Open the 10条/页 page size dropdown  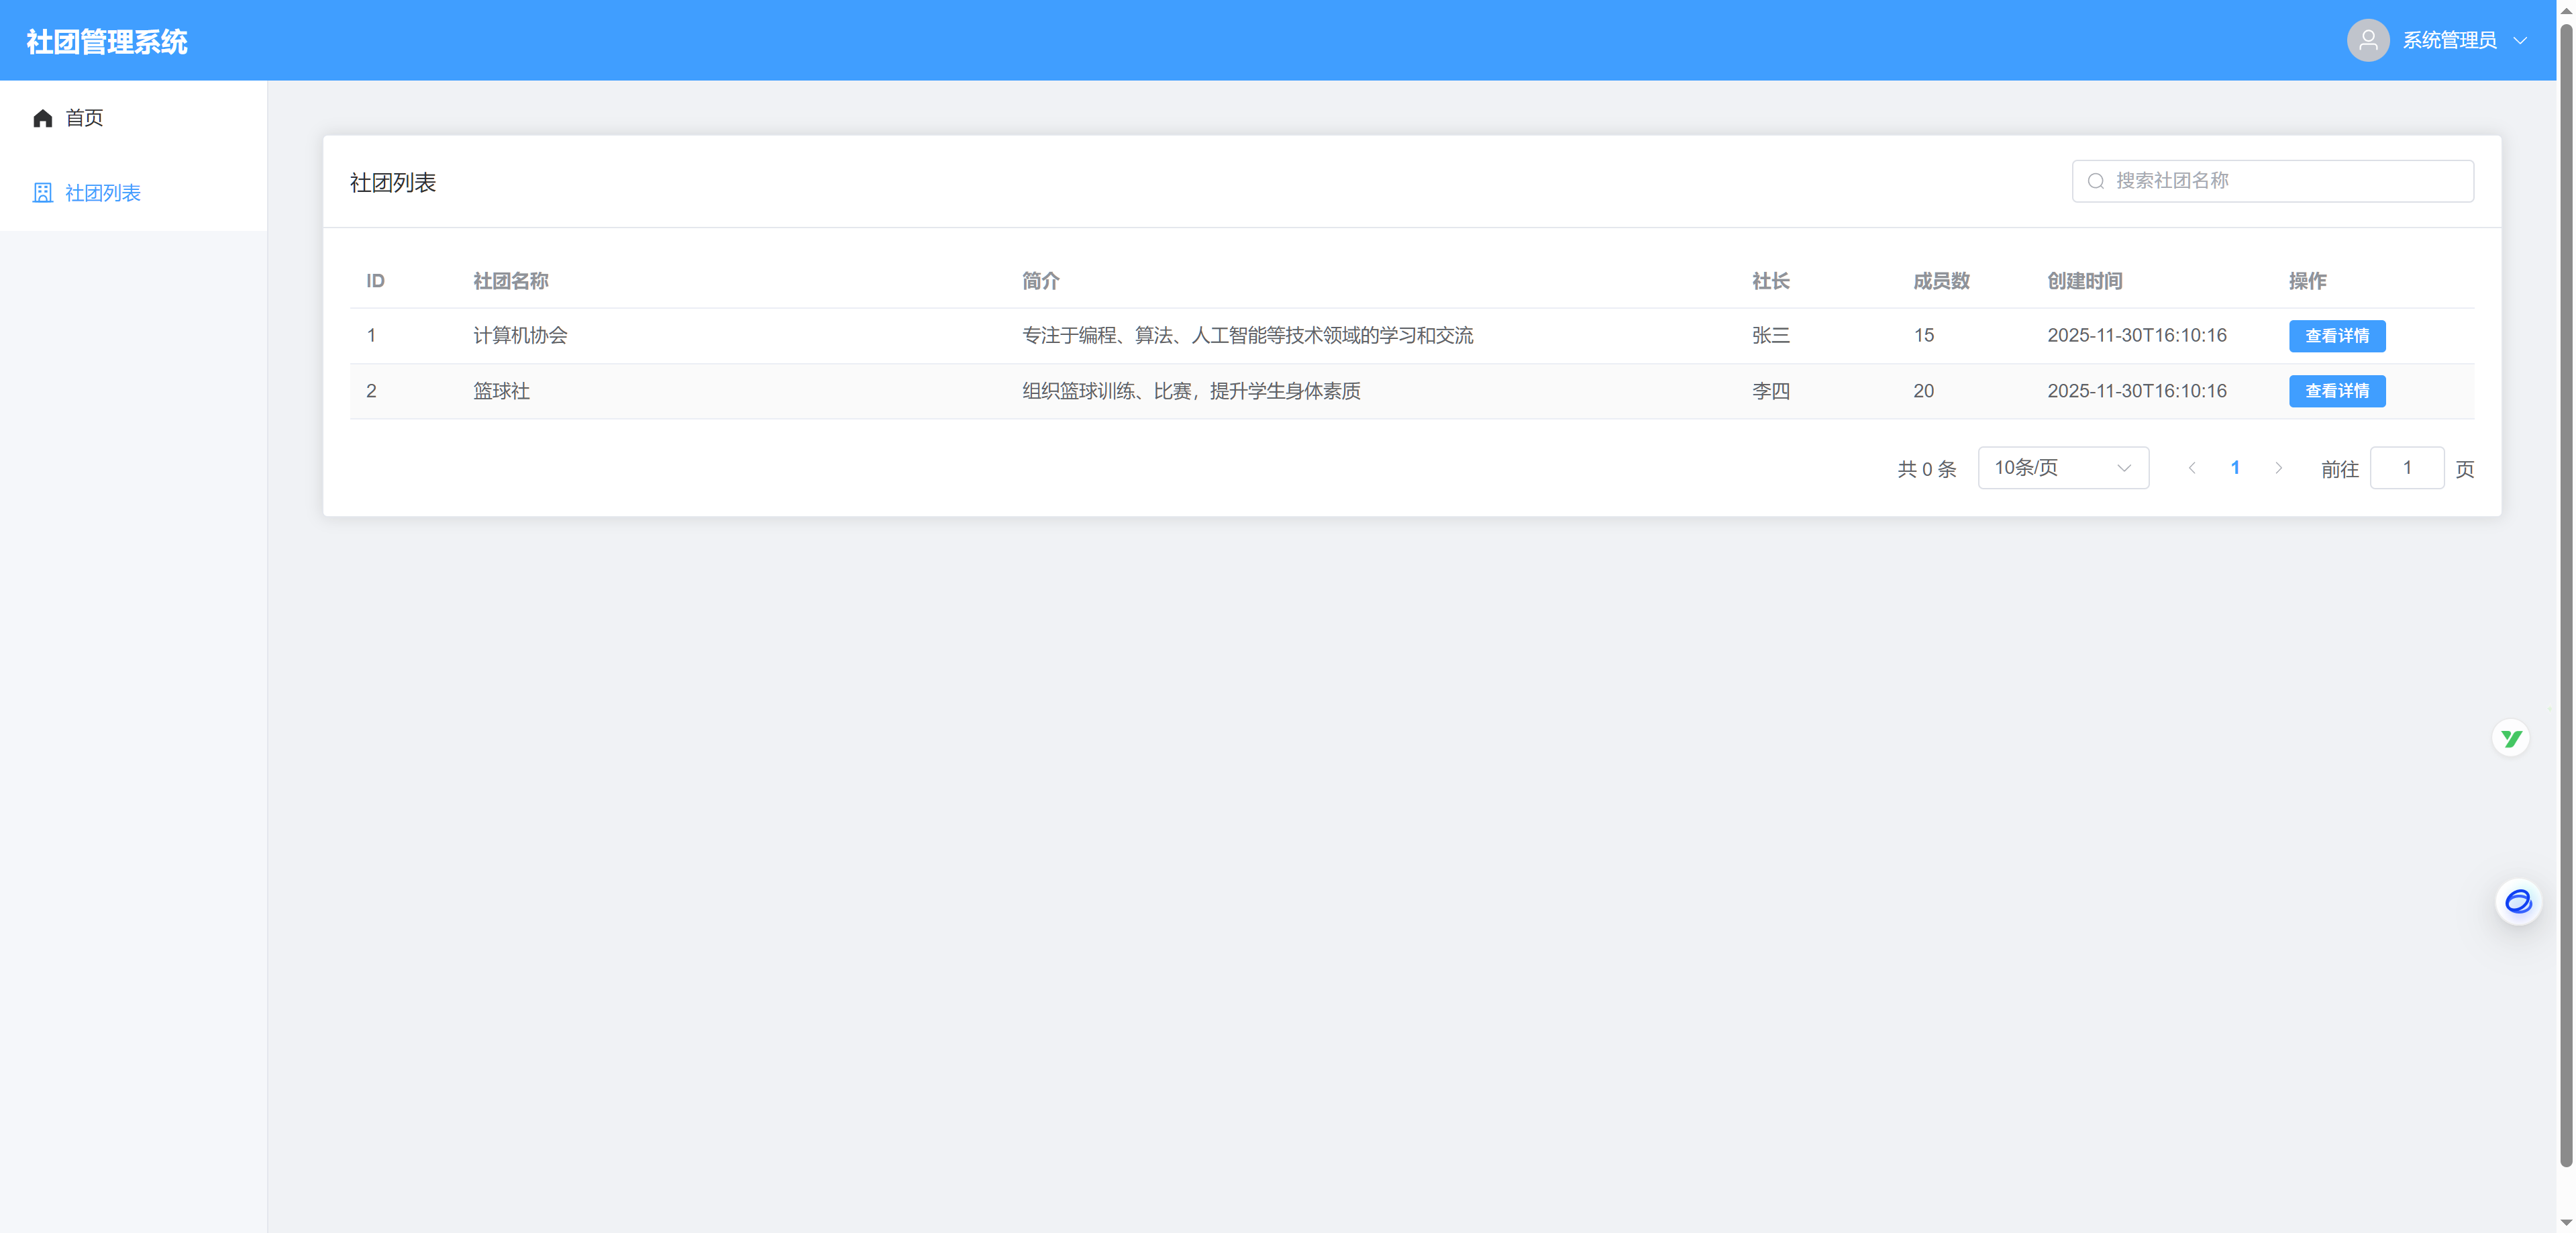click(x=2062, y=468)
